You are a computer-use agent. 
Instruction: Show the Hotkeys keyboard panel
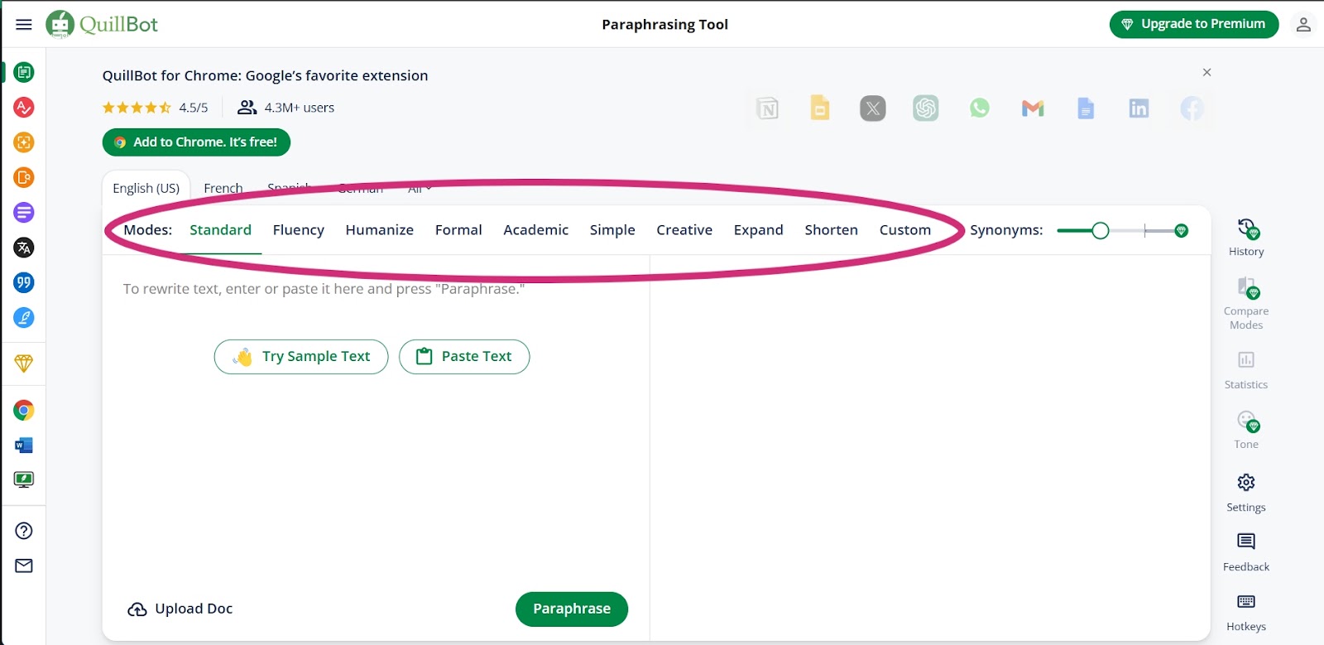1246,612
